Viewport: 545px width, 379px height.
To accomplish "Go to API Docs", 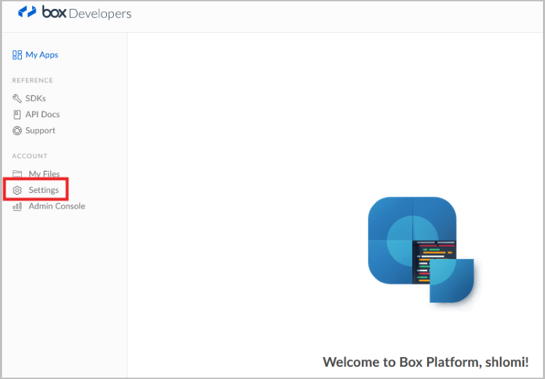I will click(42, 115).
